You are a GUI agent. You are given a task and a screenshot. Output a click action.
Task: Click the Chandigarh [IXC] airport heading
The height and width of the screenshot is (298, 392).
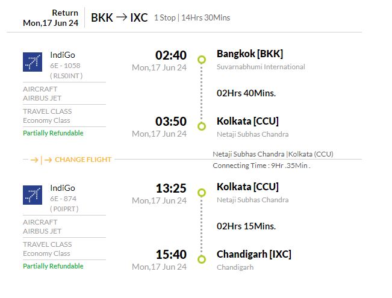(x=254, y=254)
